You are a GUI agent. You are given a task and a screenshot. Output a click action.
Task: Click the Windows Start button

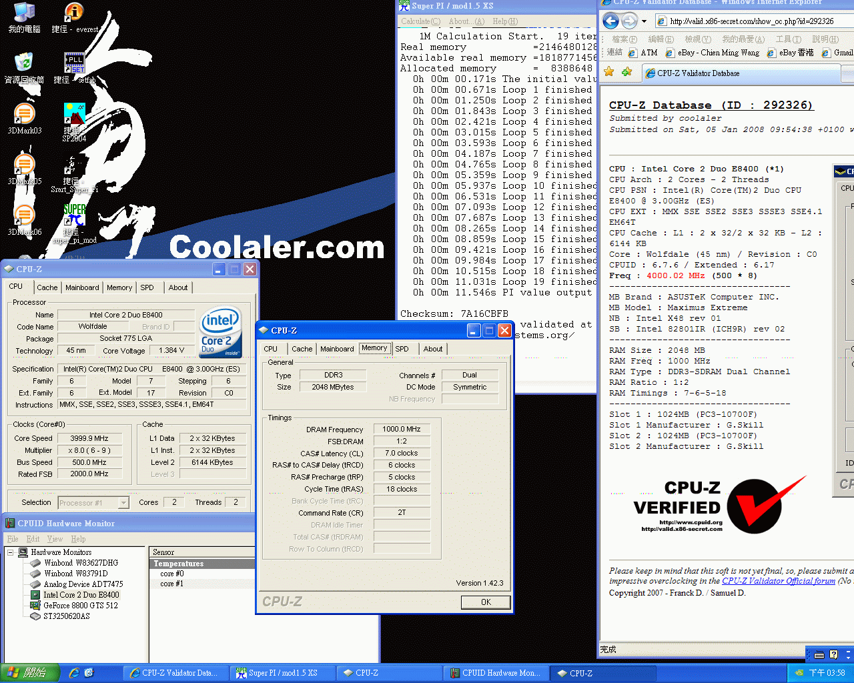point(30,673)
